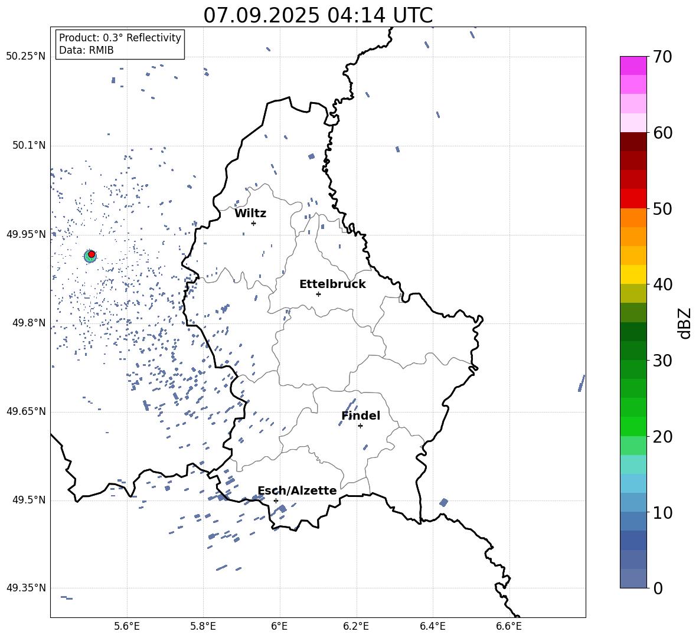This screenshot has width=699, height=638.
Task: Click the 5.6°E longitude label
Action: coord(127,626)
